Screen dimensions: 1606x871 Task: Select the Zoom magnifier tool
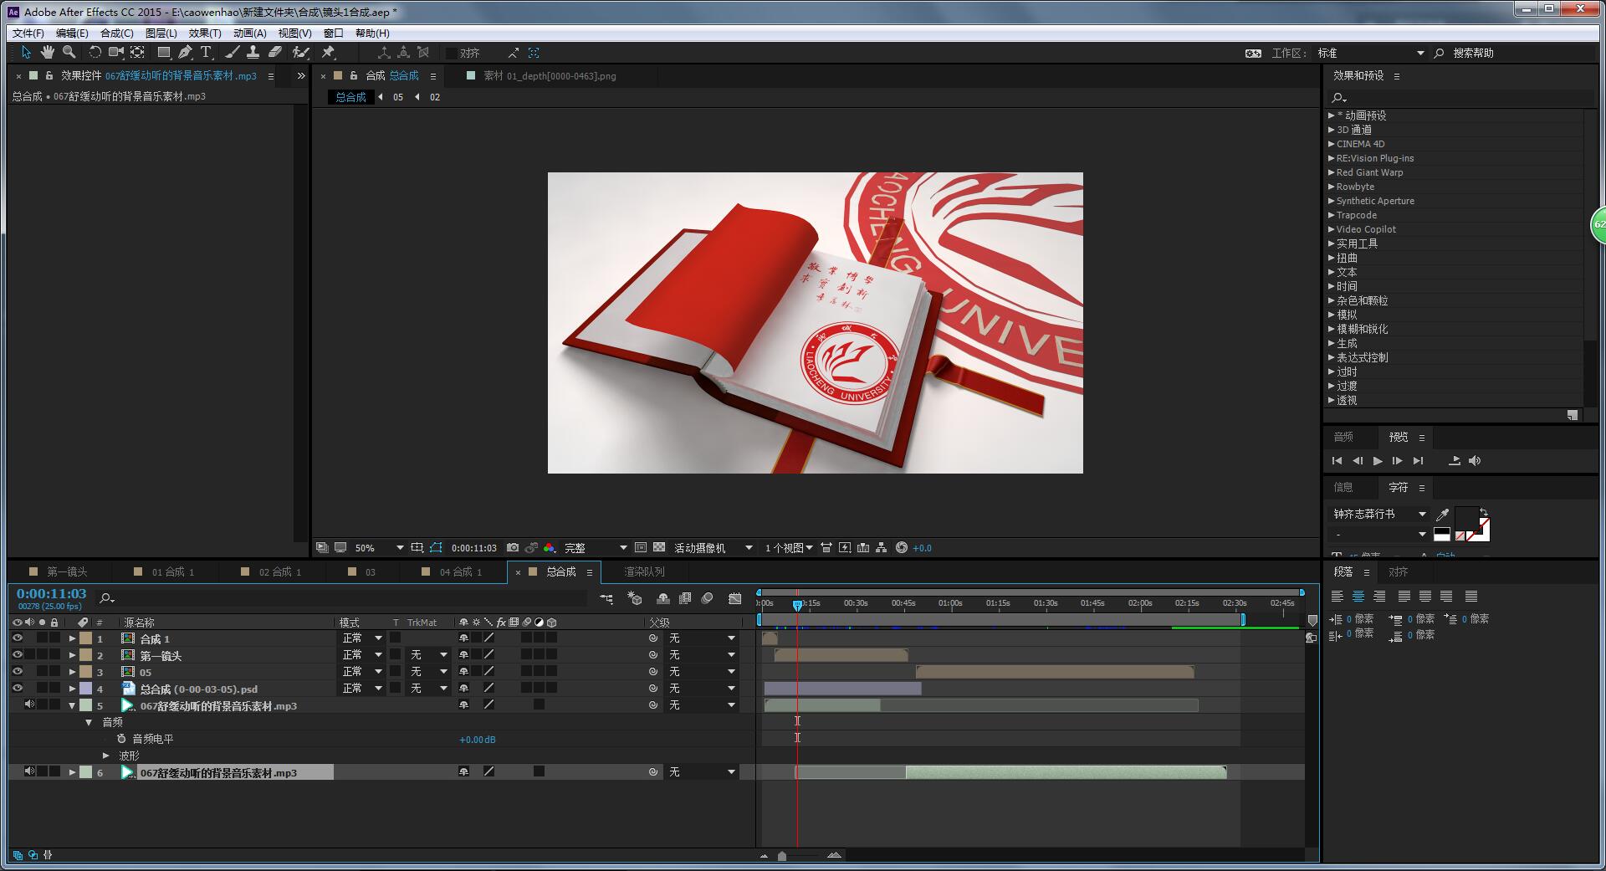tap(69, 53)
